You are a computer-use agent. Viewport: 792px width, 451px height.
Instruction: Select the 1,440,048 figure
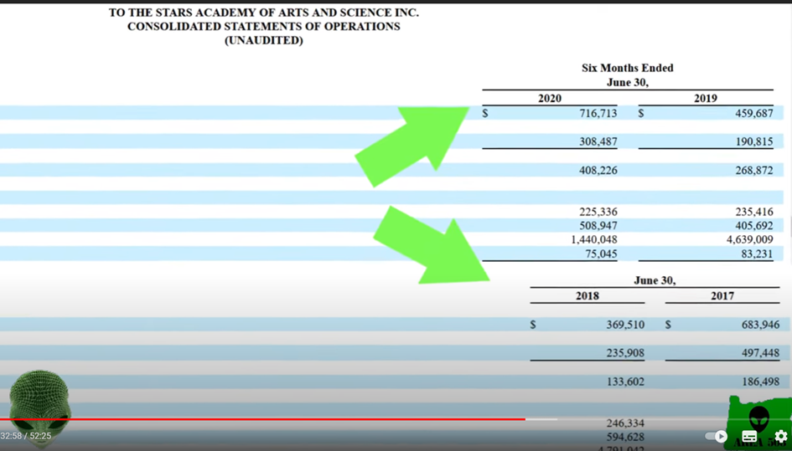click(x=594, y=239)
